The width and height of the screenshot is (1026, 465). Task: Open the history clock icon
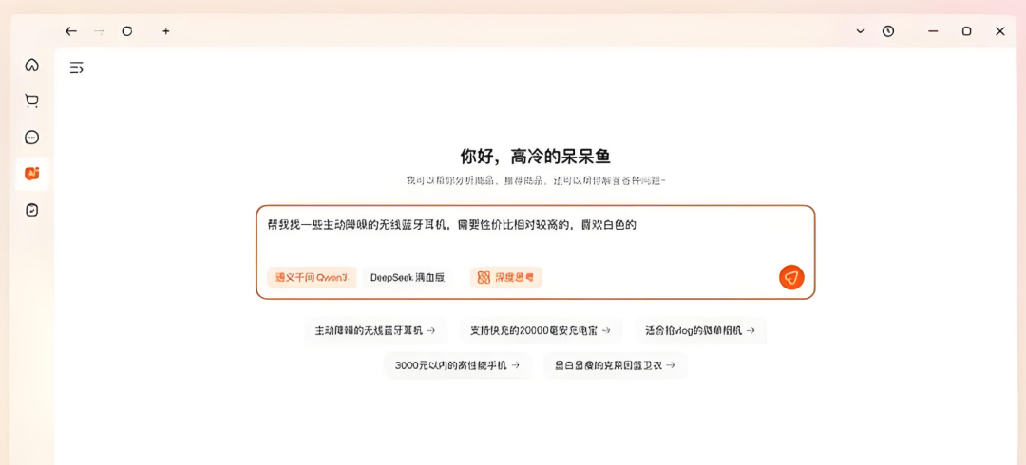point(887,31)
